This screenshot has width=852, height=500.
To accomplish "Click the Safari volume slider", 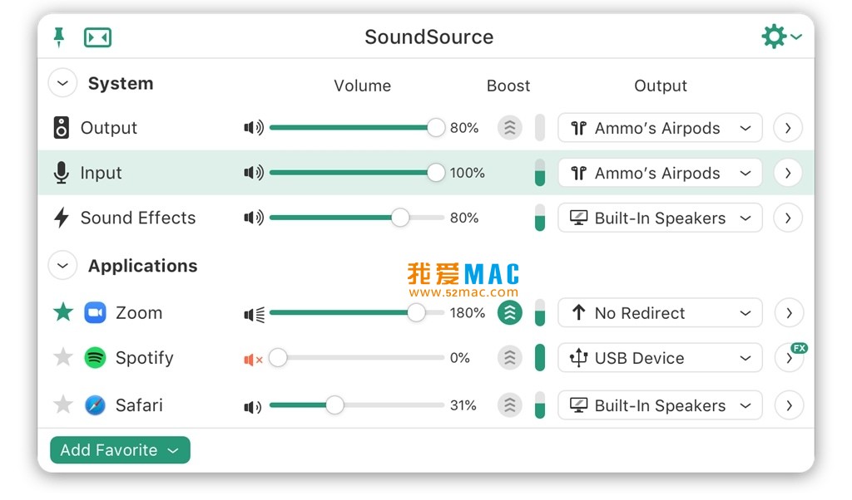I will pos(357,405).
